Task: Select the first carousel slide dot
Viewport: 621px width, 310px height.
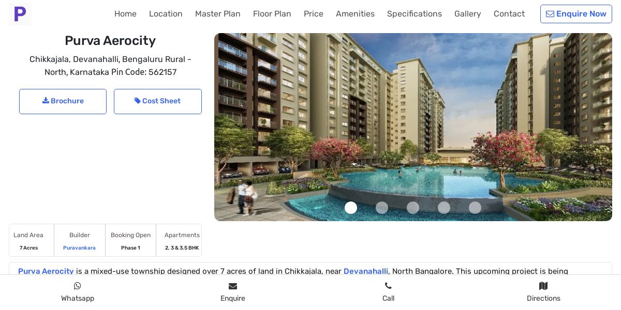Action: [351, 208]
